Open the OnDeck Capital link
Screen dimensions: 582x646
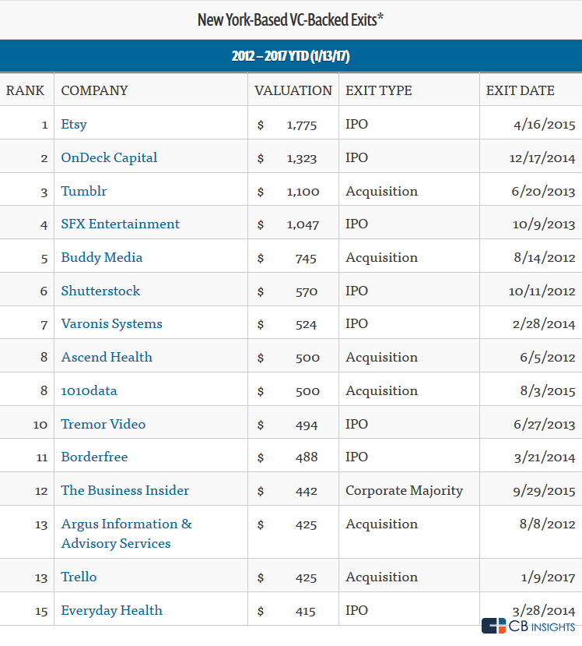pos(109,157)
